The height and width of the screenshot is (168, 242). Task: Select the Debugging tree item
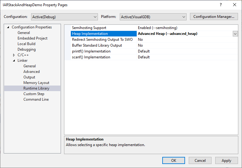(x=26, y=49)
